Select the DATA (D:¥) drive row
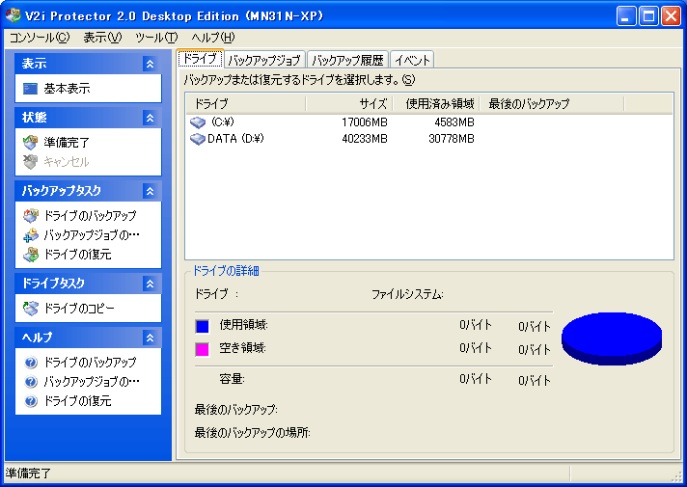The height and width of the screenshot is (487, 687). 429,139
